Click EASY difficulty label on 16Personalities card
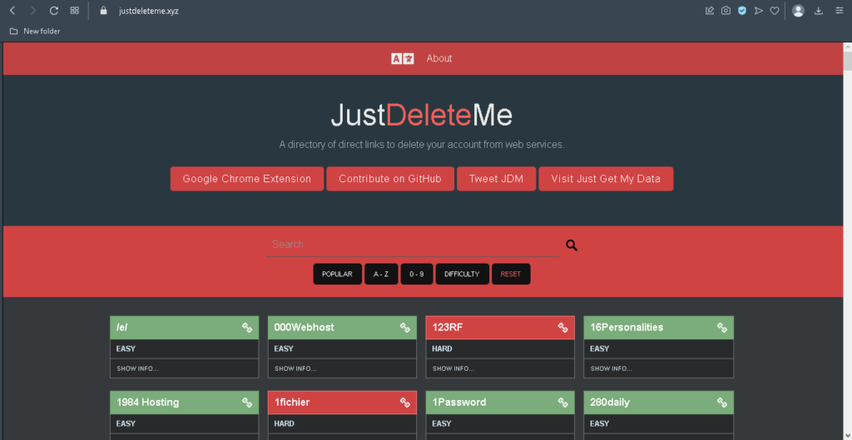852x440 pixels. point(599,349)
